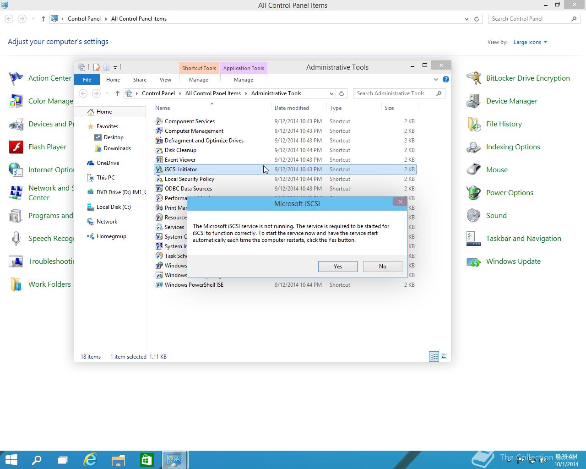The image size is (586, 469).
Task: Select Desktop under Favorites
Action: (x=114, y=137)
